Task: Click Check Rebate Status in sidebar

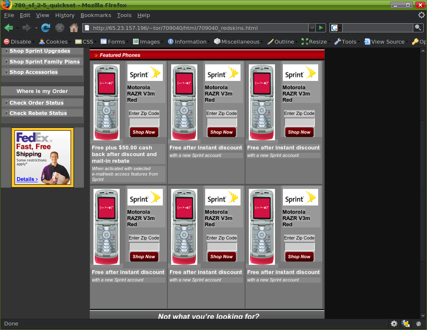Action: pyautogui.click(x=38, y=113)
